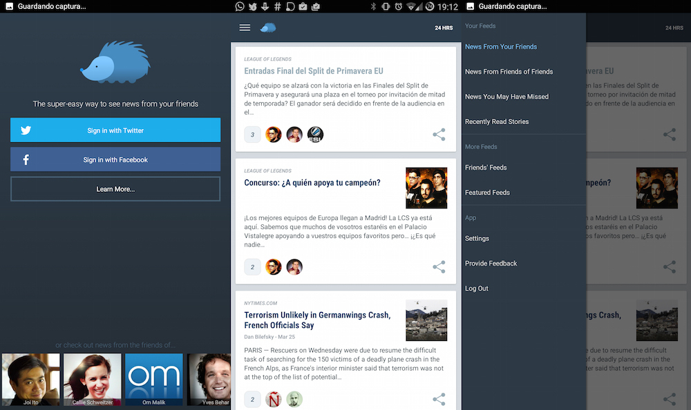This screenshot has height=410, width=691.
Task: Click share count badge showing 3
Action: click(252, 135)
